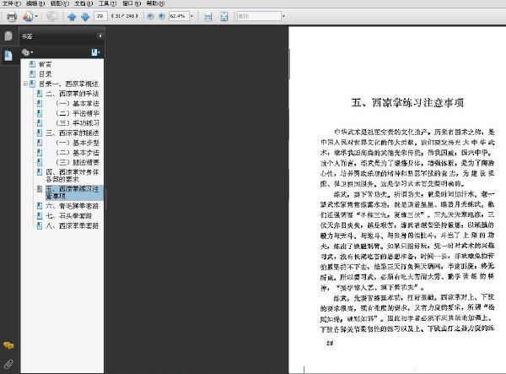Select the (一) 基本掌法 bookmark
Image resolution: width=506 pixels, height=374 pixels.
coord(78,103)
